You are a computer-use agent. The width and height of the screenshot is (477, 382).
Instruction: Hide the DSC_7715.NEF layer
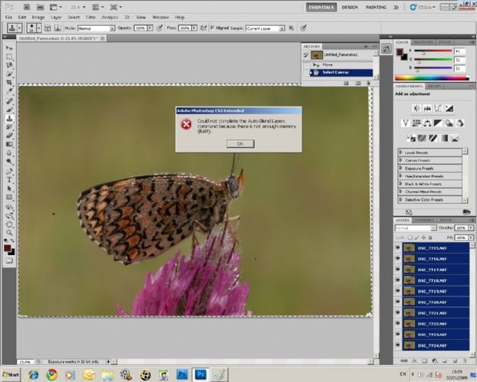pyautogui.click(x=398, y=248)
